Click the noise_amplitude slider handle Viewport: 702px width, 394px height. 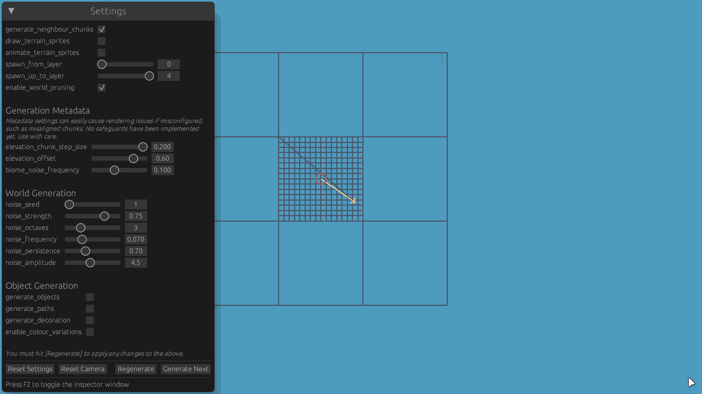[x=90, y=263]
